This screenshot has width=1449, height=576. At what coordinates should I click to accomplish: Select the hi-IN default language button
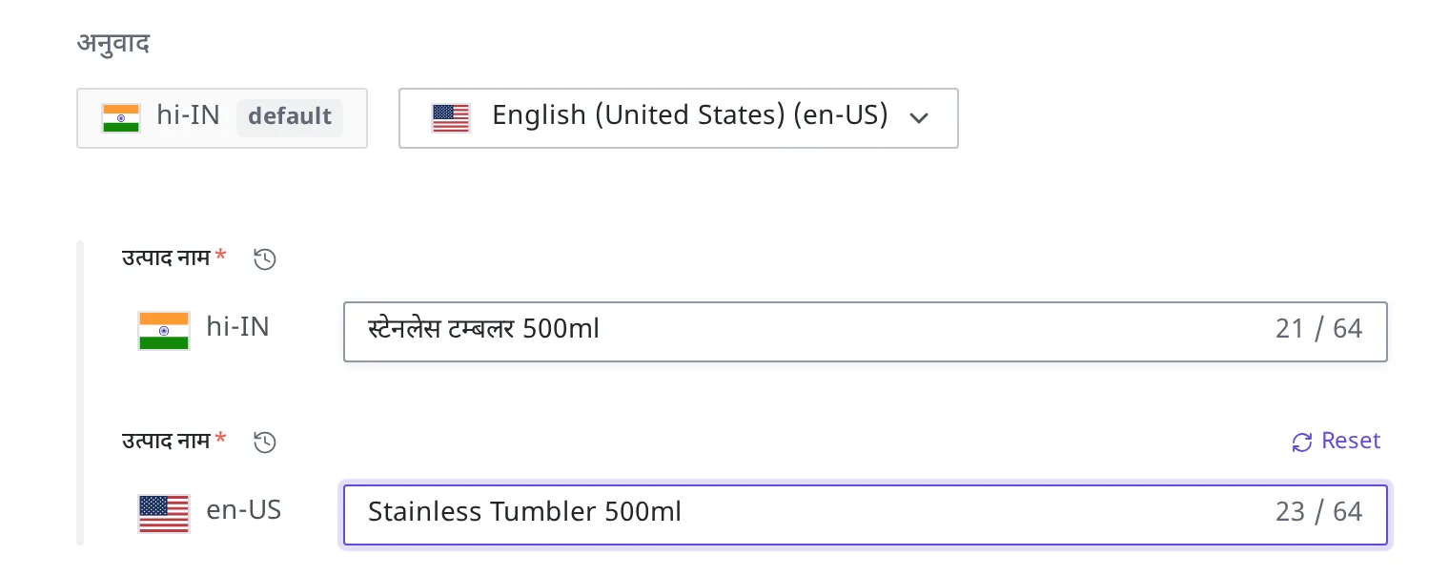(222, 118)
